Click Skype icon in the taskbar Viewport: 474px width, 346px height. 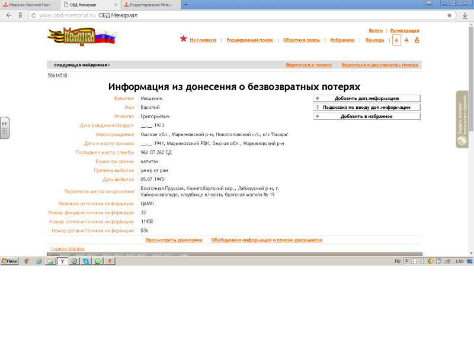pos(87,261)
